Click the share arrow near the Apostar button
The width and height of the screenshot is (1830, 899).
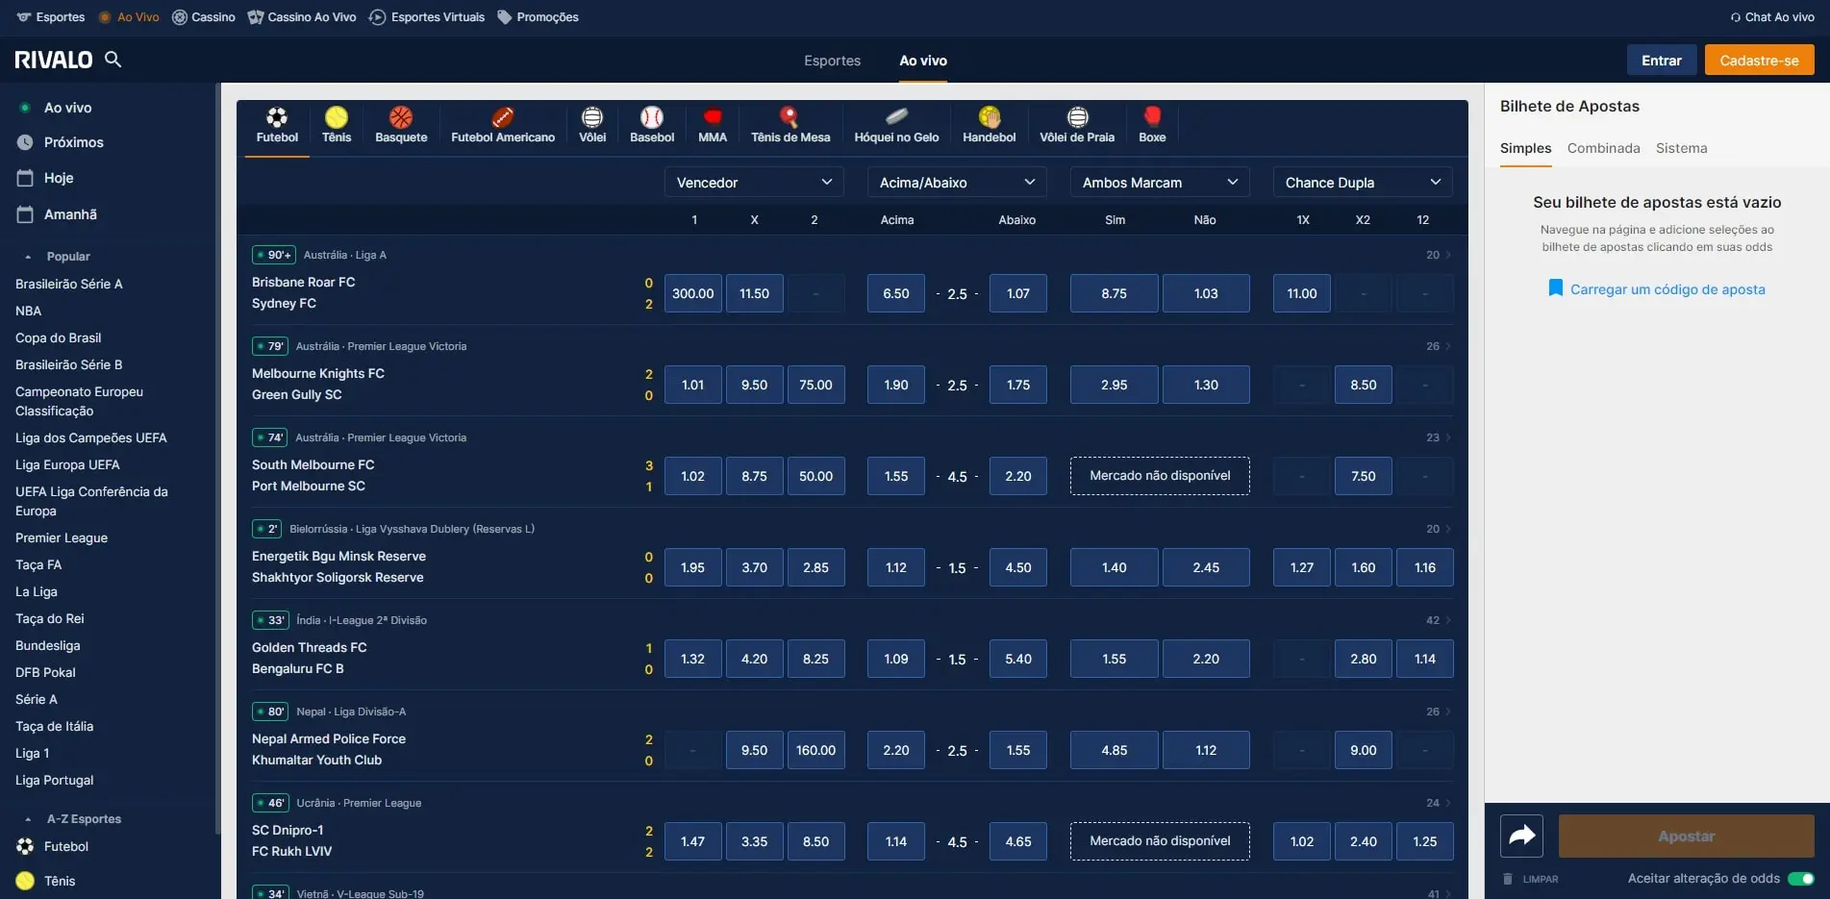click(x=1520, y=836)
